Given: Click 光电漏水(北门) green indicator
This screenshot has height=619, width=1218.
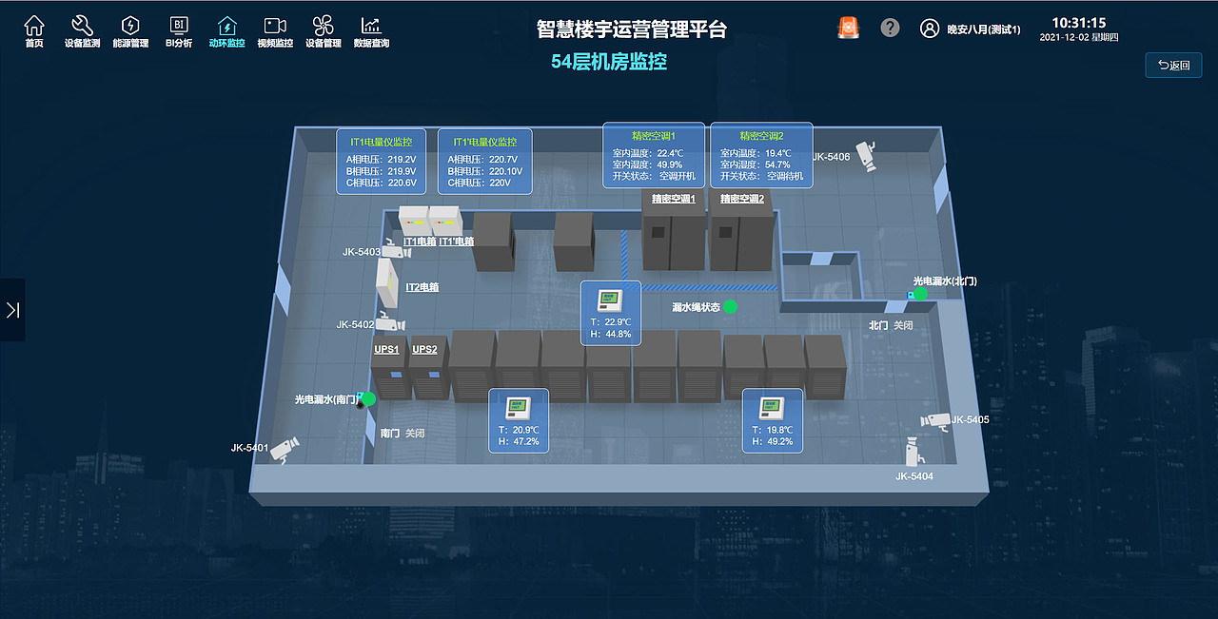Looking at the screenshot, I should 920,294.
